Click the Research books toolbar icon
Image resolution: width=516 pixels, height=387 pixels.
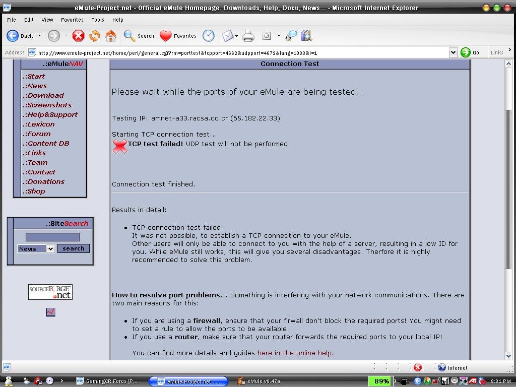(306, 36)
